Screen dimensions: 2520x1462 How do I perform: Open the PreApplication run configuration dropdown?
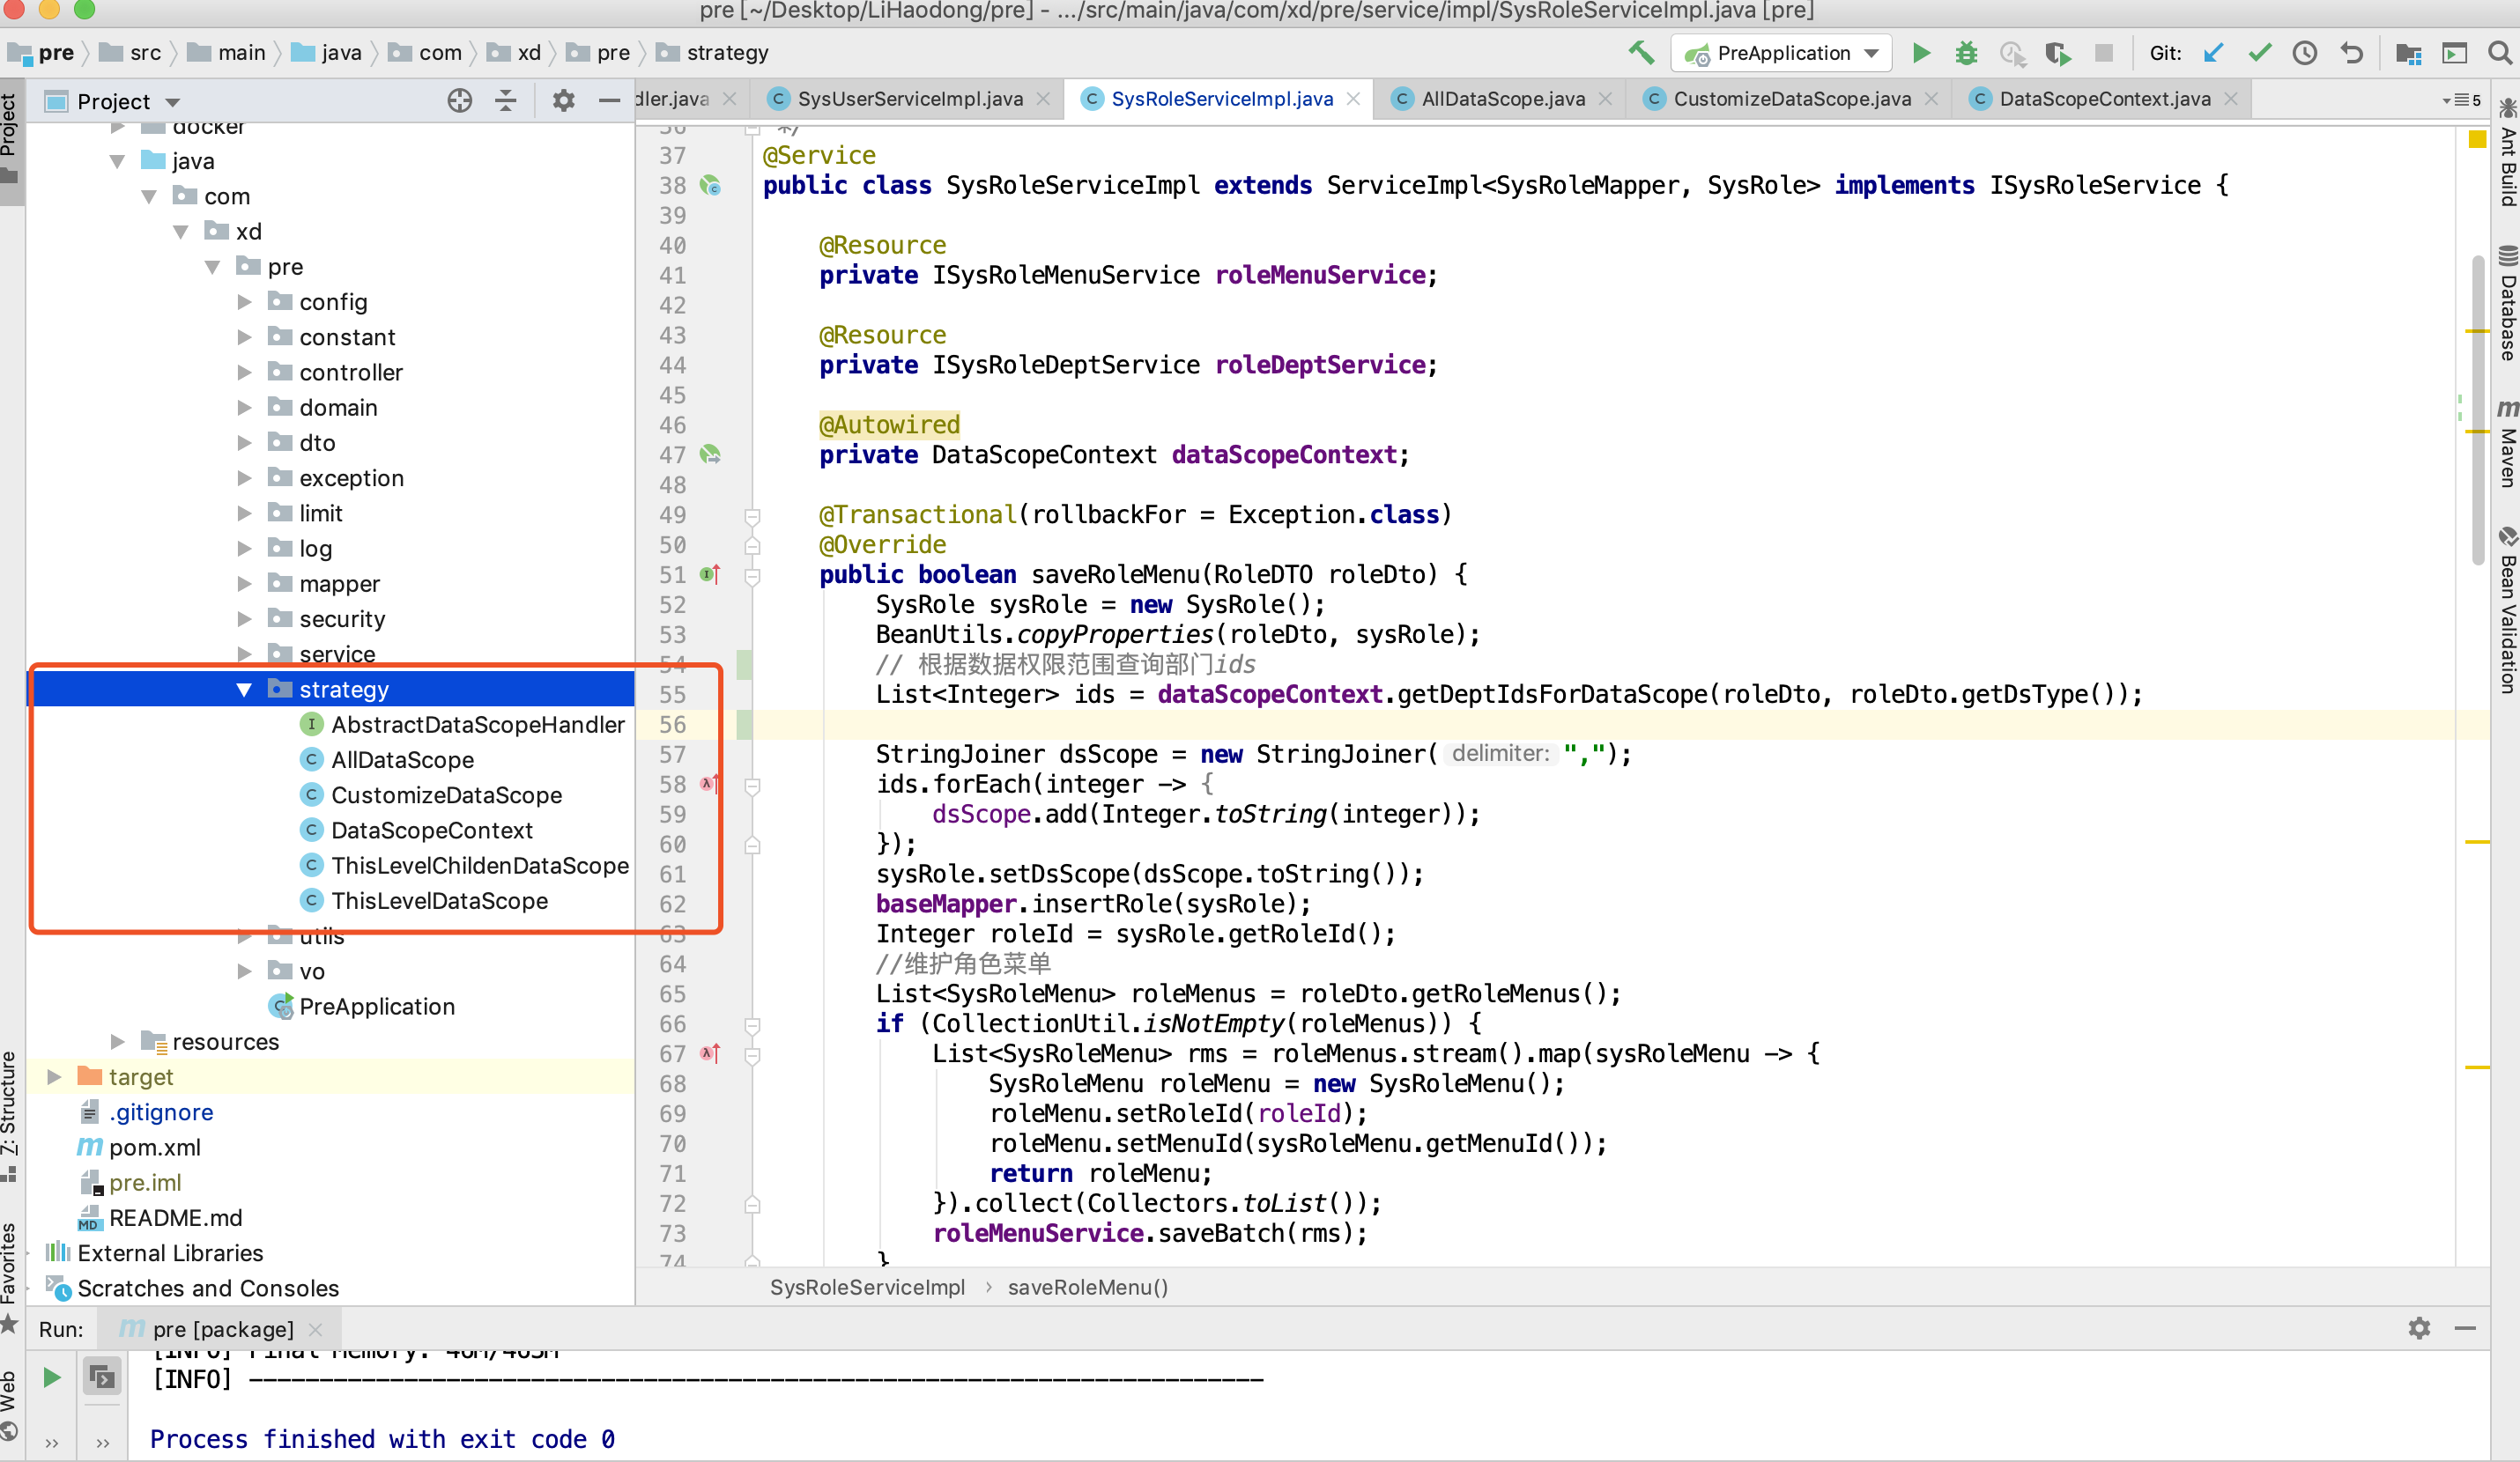1872,53
